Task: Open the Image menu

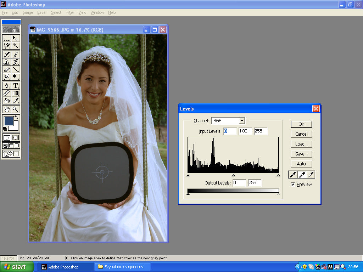Action: click(x=28, y=12)
